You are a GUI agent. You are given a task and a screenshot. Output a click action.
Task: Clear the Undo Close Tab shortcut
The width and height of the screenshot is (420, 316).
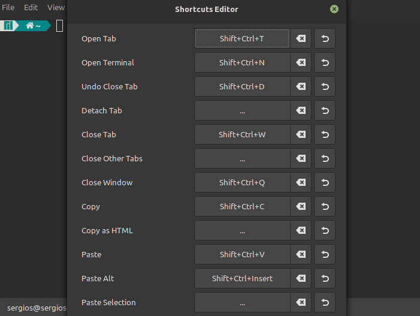(301, 86)
